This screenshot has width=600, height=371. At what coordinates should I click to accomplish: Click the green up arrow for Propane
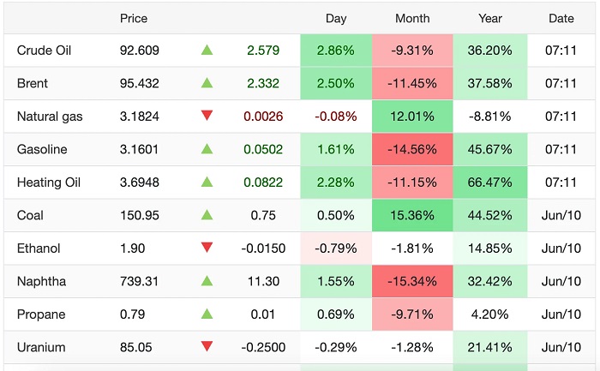click(x=207, y=314)
